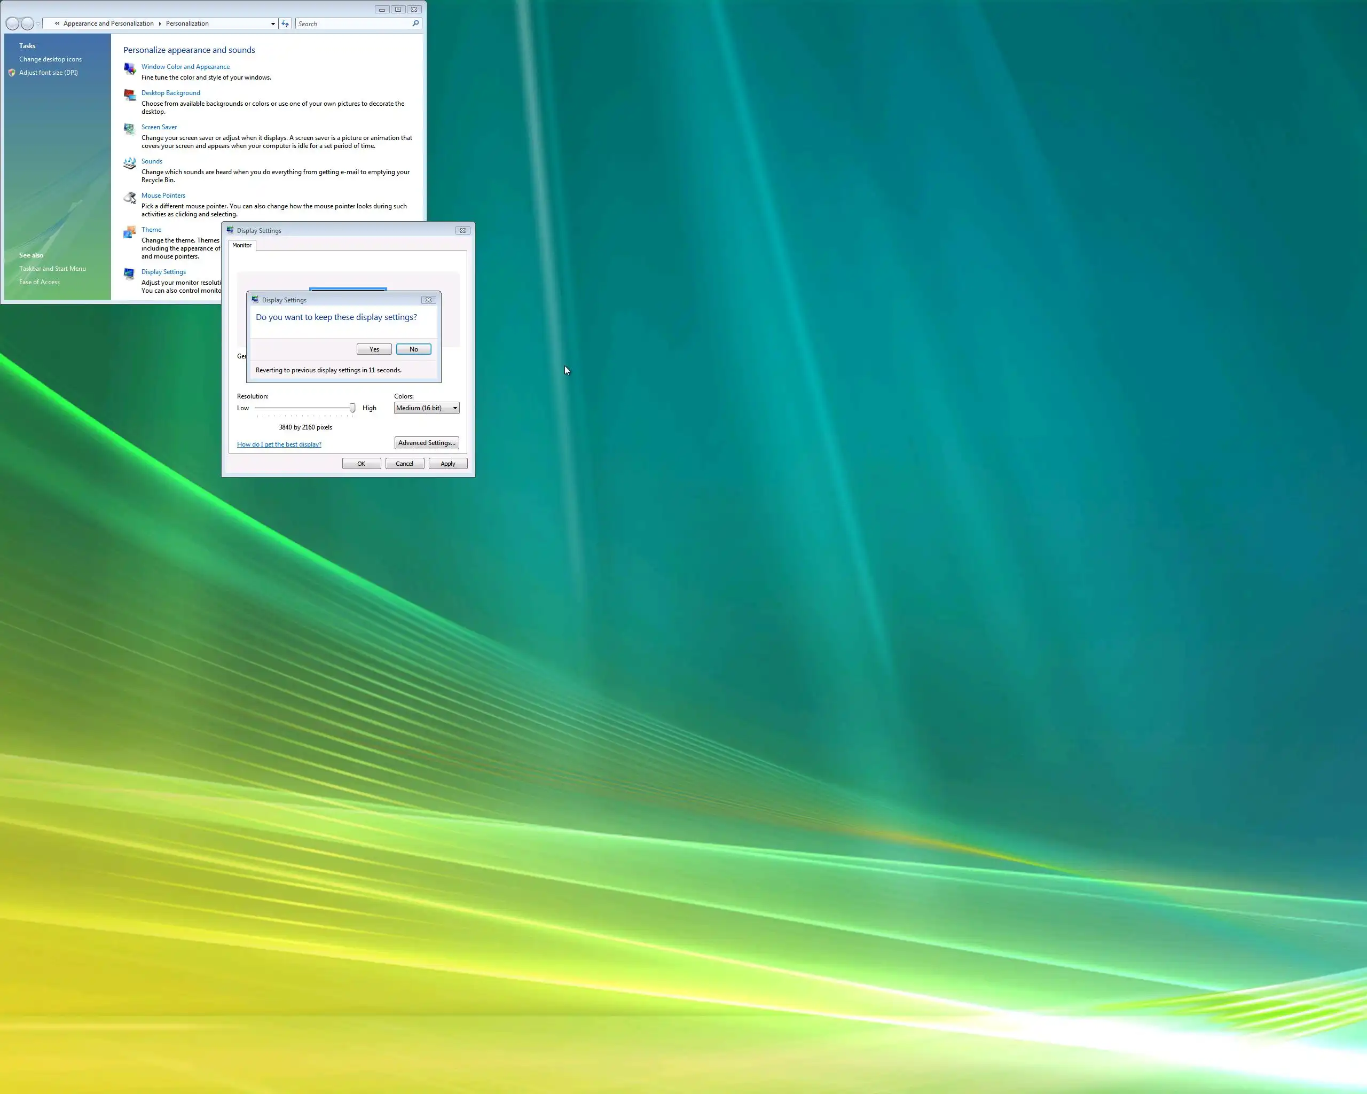The image size is (1367, 1094).
Task: Click the Display Settings monitor icon
Action: point(129,274)
